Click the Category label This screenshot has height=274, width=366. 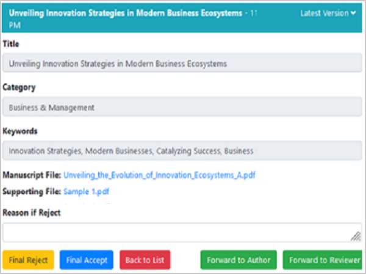pyautogui.click(x=20, y=87)
